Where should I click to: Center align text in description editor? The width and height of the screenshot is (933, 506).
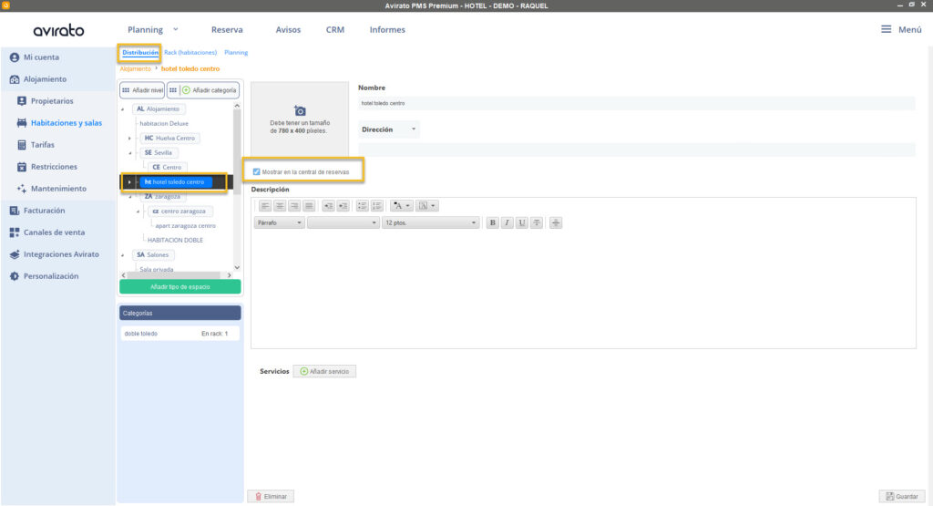280,206
